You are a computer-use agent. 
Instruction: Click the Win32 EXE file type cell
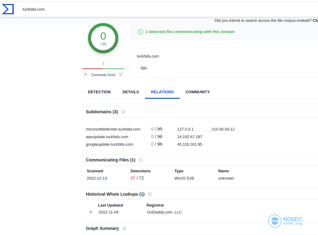(184, 178)
